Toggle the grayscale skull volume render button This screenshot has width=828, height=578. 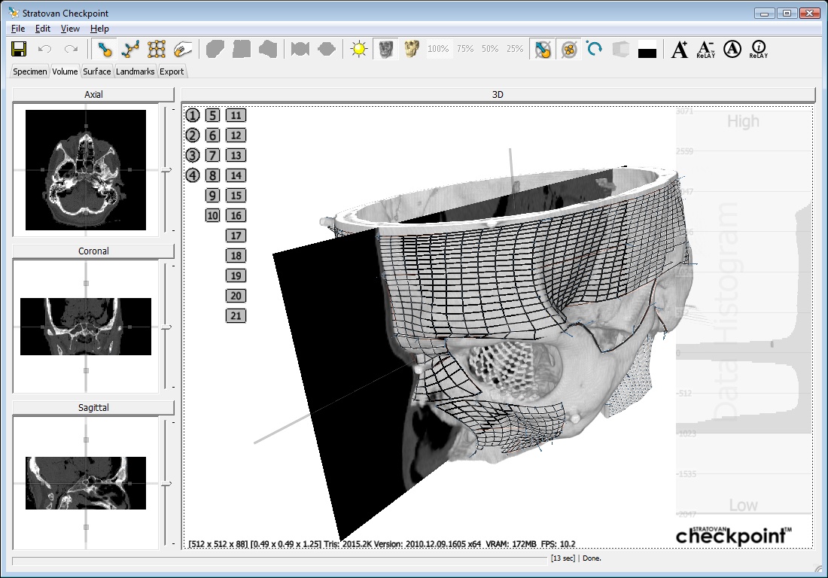(385, 50)
